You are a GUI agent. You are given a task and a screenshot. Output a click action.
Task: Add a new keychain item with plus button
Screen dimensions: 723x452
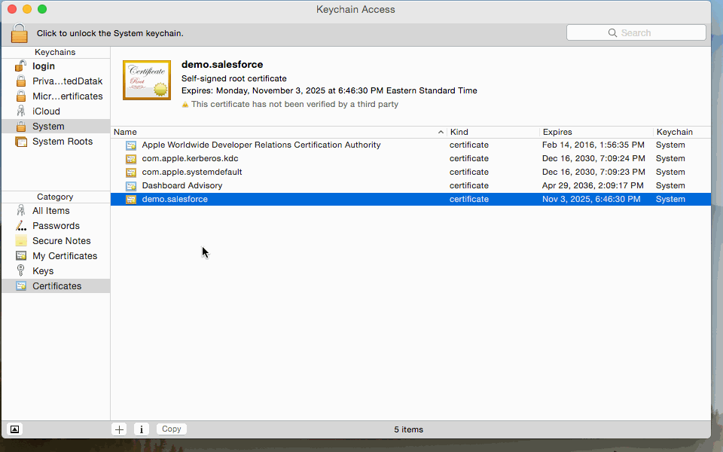[119, 429]
